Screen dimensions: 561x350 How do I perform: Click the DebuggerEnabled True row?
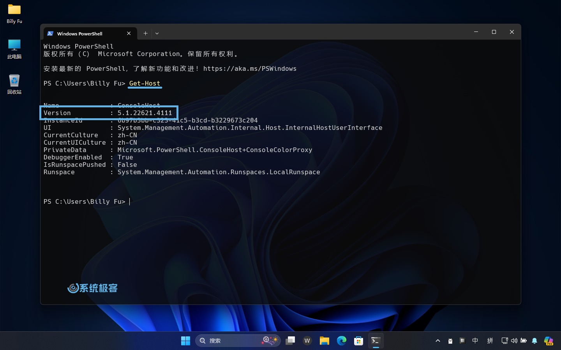(x=88, y=157)
